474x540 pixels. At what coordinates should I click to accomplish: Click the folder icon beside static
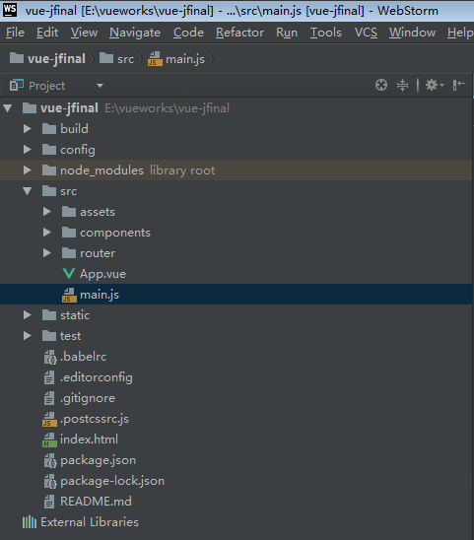click(x=49, y=315)
